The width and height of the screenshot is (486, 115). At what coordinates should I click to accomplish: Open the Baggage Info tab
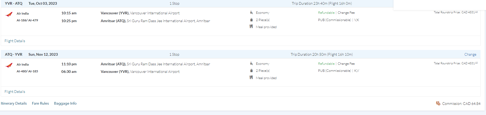click(x=65, y=103)
